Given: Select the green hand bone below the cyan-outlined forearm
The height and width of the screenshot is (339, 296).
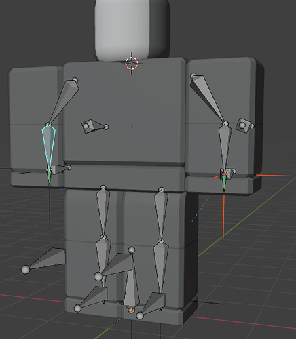Looking at the screenshot, I should pyautogui.click(x=49, y=178).
